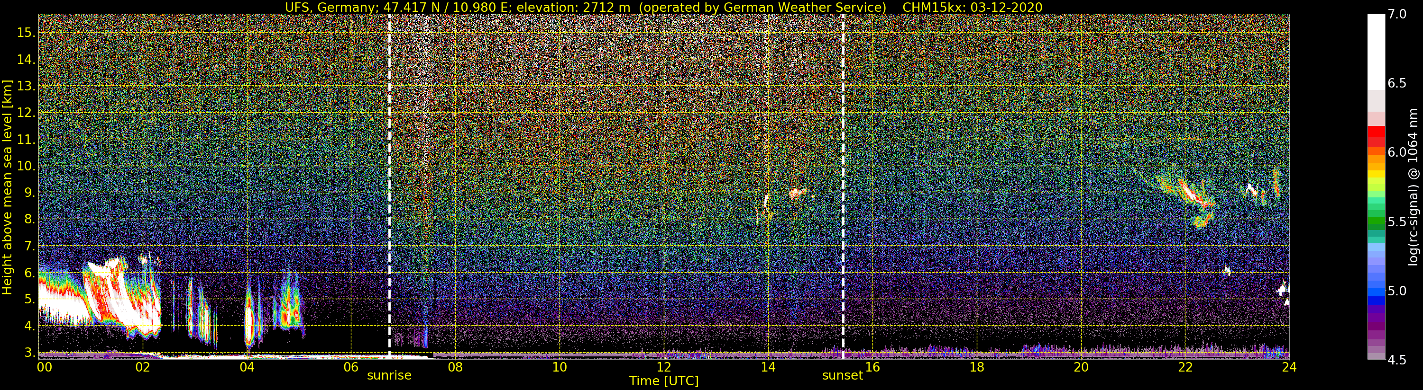Click height axis tick label 12.
This screenshot has width=1423, height=390.
pyautogui.click(x=26, y=113)
